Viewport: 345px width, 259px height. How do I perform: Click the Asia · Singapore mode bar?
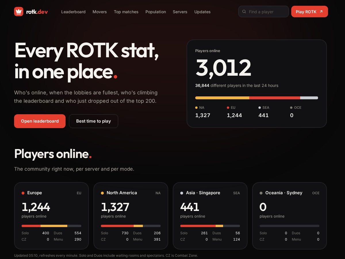pos(210,226)
